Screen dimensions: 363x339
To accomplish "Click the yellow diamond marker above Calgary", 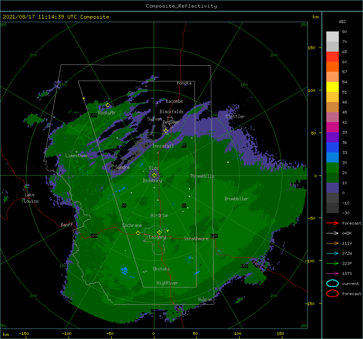I will (159, 232).
